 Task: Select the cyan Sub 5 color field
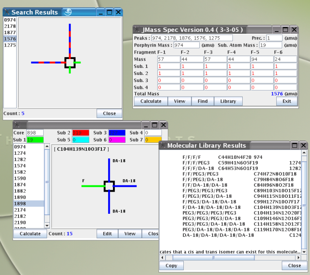(81, 140)
